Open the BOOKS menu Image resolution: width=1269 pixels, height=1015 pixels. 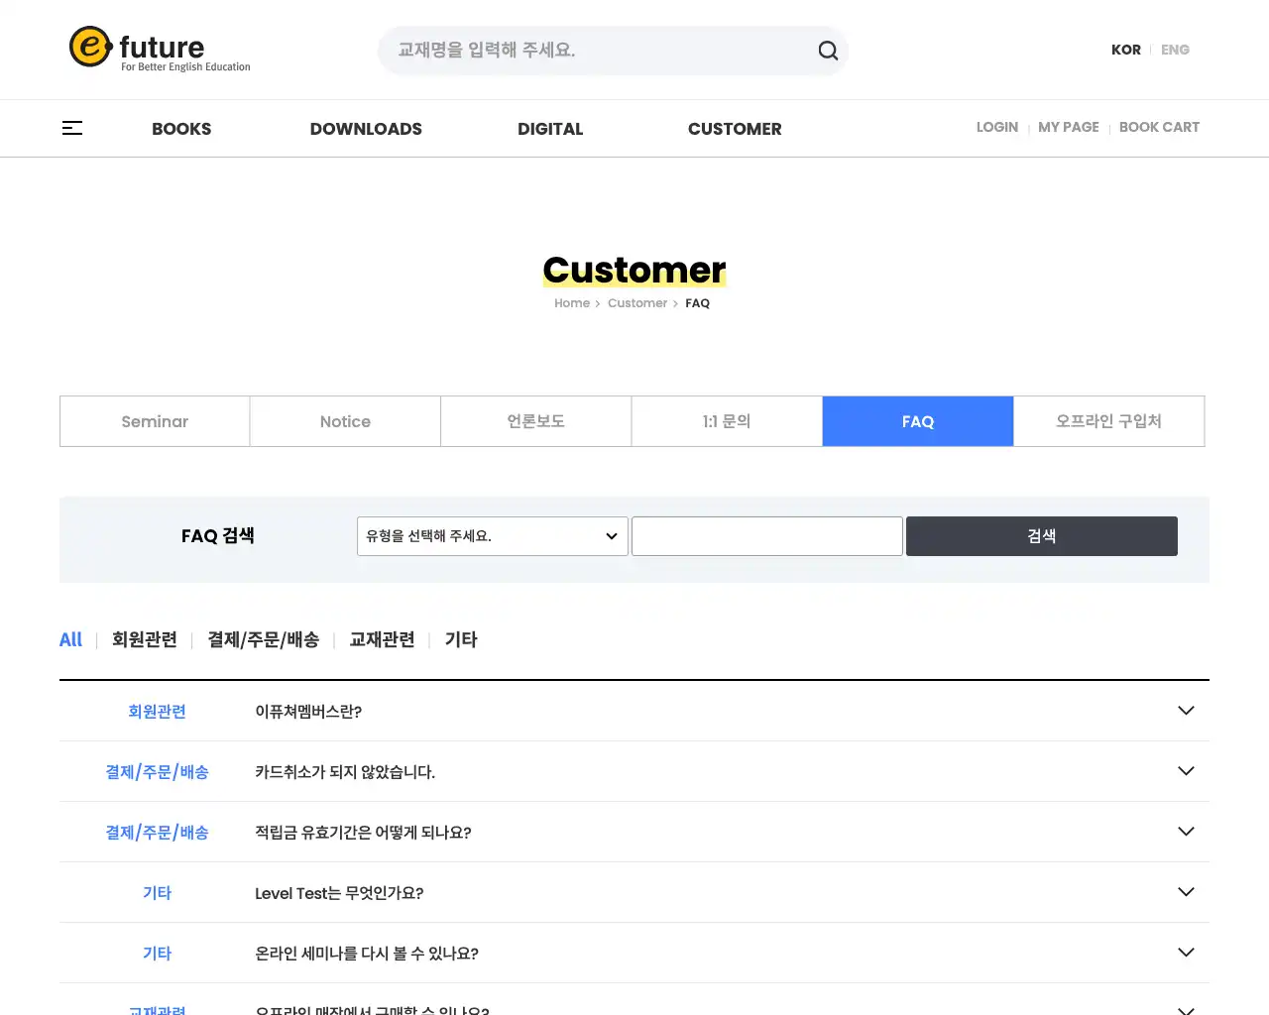(x=181, y=129)
